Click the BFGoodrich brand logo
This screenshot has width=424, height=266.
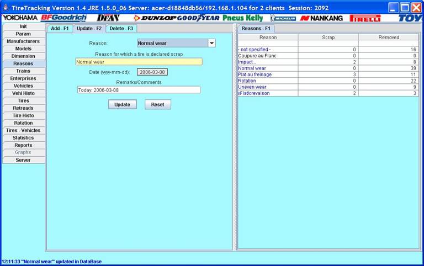64,18
